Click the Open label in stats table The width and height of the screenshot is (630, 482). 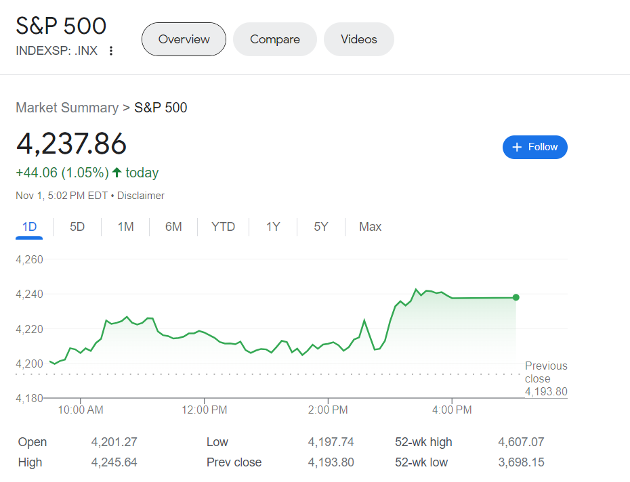coord(33,442)
